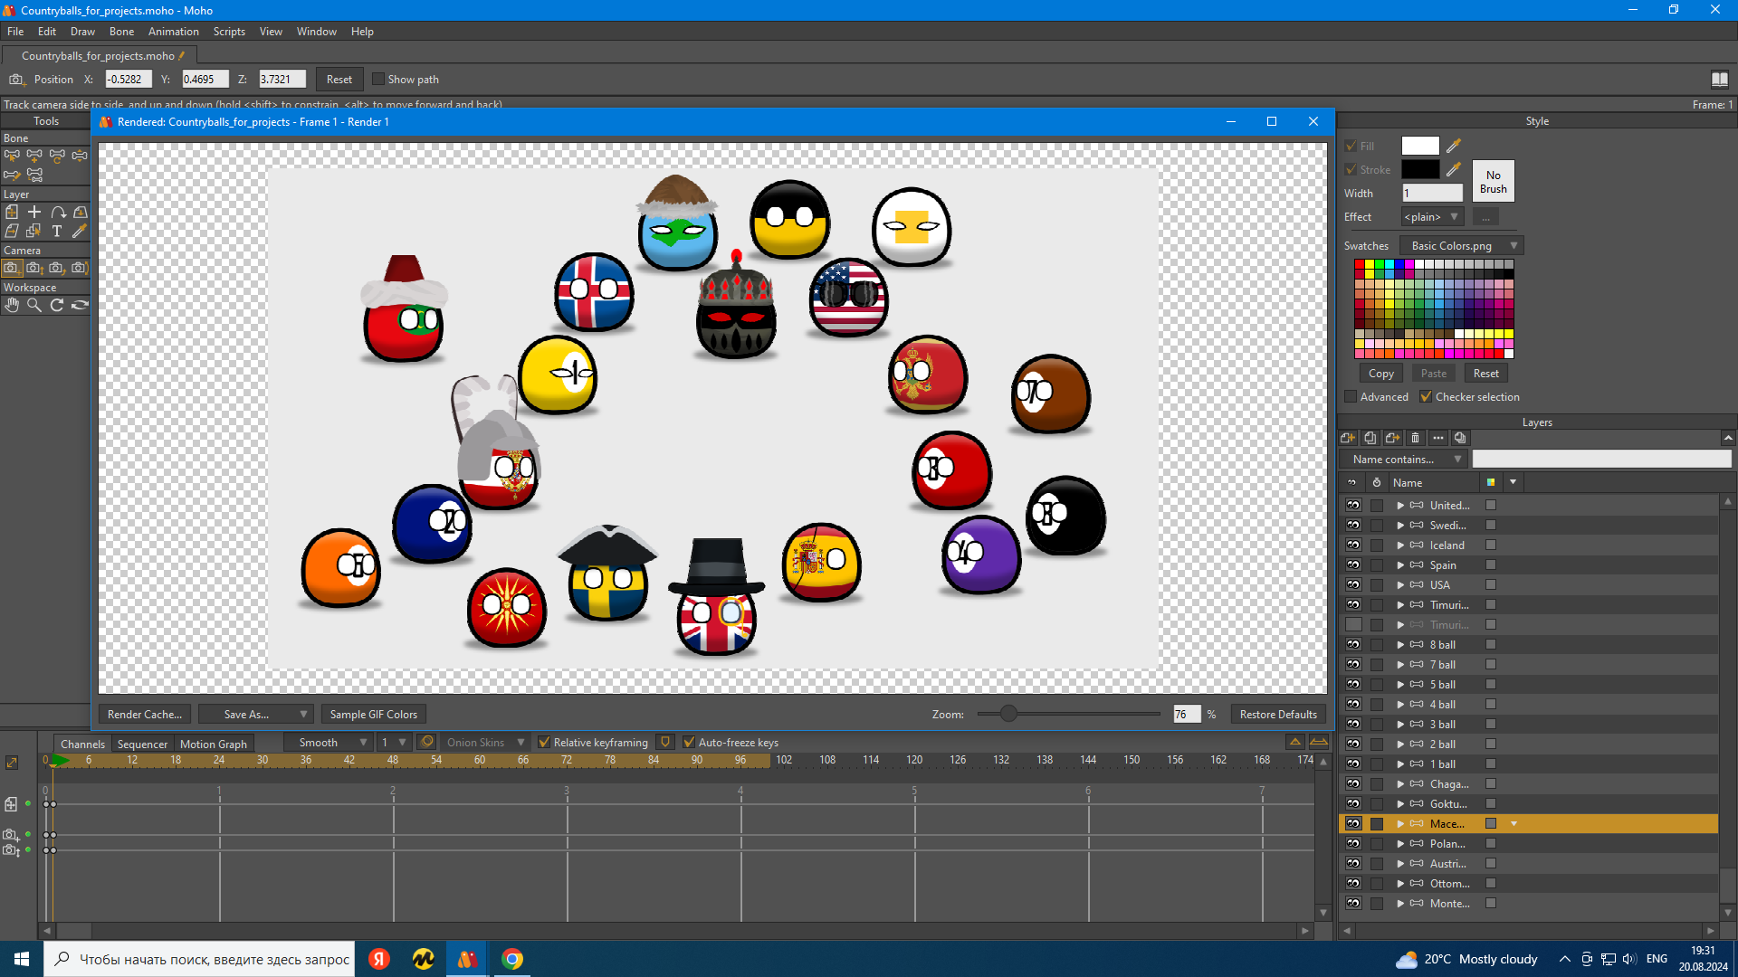Delete the selected layer with the trash icon
The image size is (1738, 977).
[x=1415, y=438]
